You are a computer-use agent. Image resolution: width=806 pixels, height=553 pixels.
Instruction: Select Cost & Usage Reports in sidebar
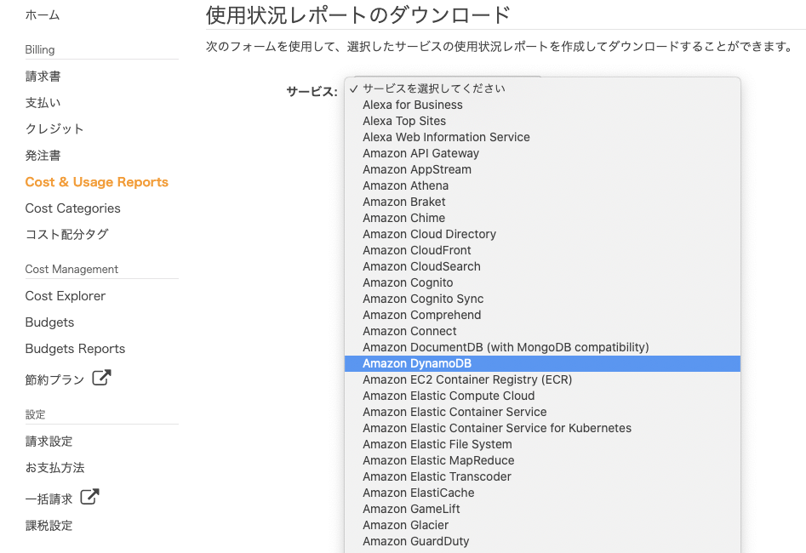[97, 182]
